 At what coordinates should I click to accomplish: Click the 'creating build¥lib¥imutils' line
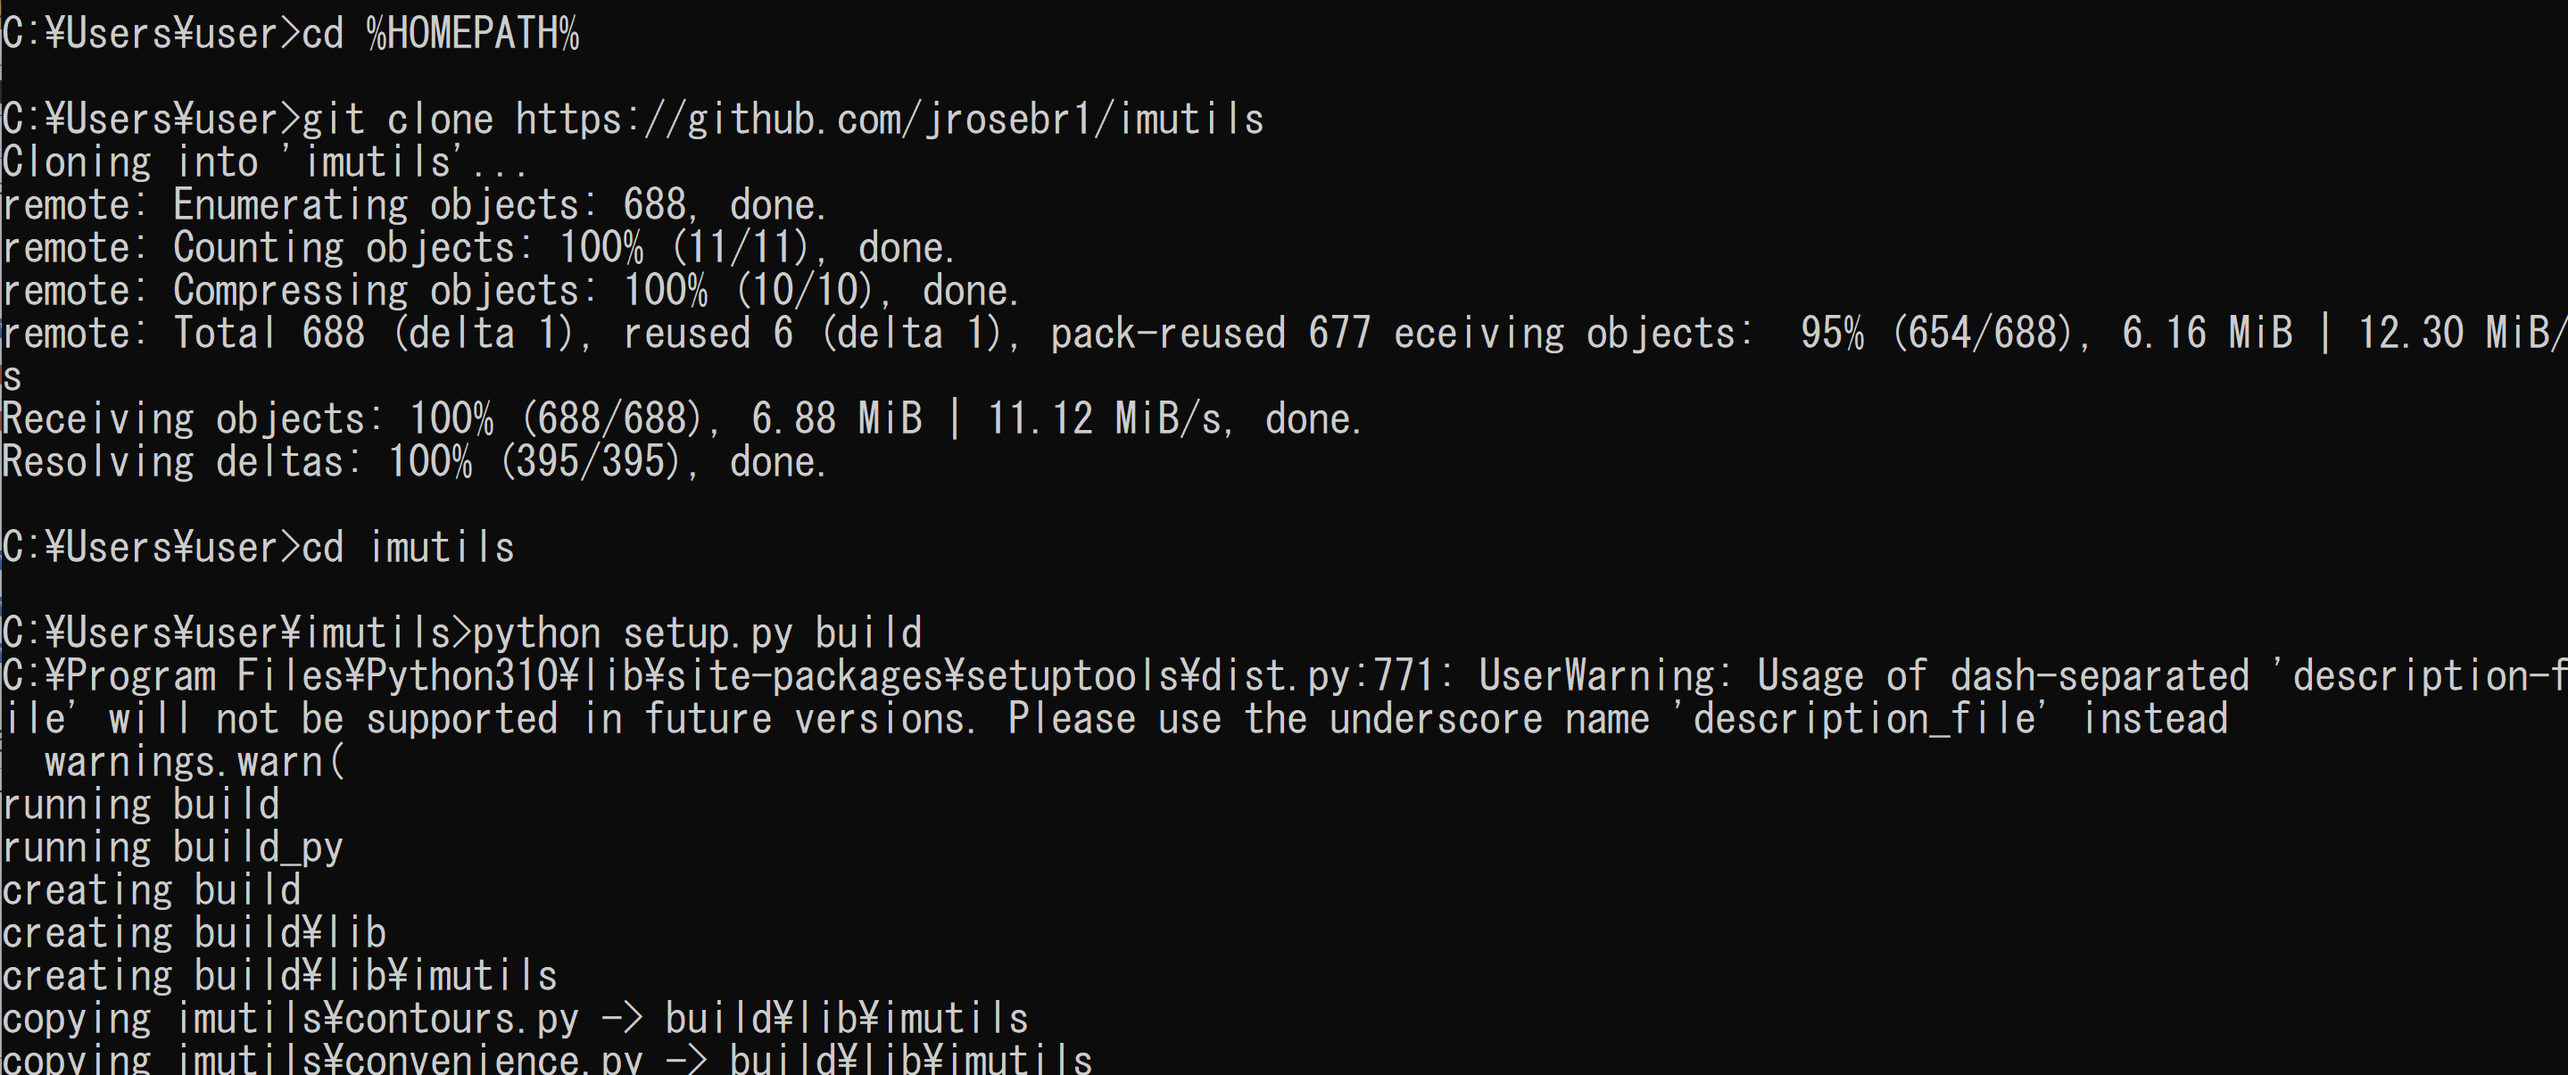280,976
